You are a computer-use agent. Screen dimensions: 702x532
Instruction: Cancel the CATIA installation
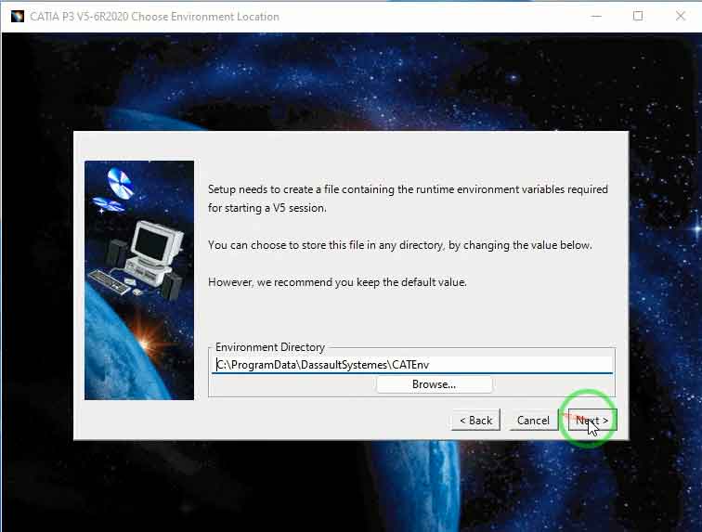coord(533,421)
